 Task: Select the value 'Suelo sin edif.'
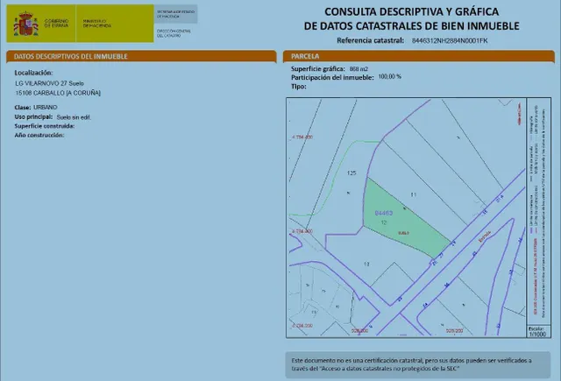(x=74, y=117)
